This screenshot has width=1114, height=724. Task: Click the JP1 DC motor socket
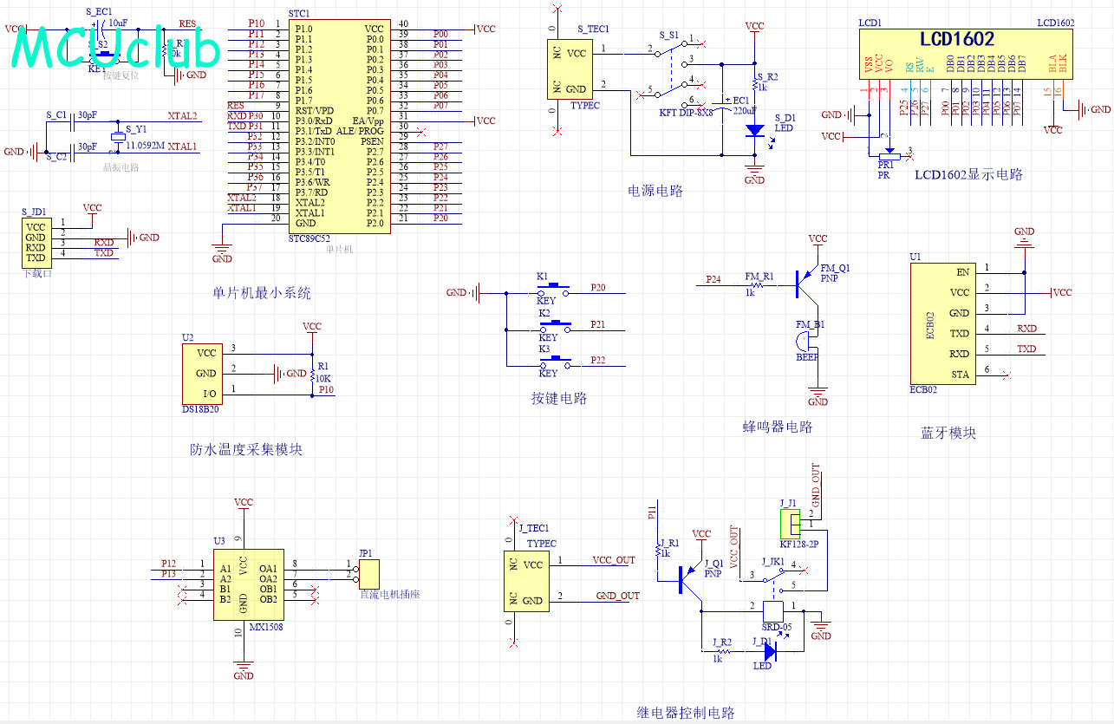369,574
